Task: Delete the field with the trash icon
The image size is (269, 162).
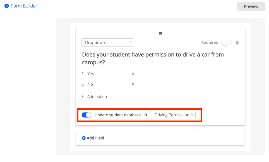Action: 237,42
